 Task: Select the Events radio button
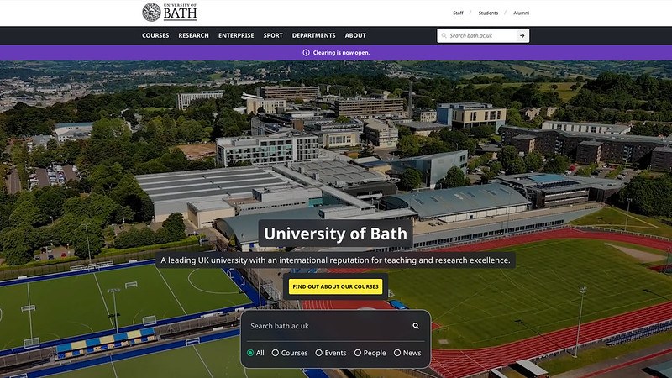(319, 353)
